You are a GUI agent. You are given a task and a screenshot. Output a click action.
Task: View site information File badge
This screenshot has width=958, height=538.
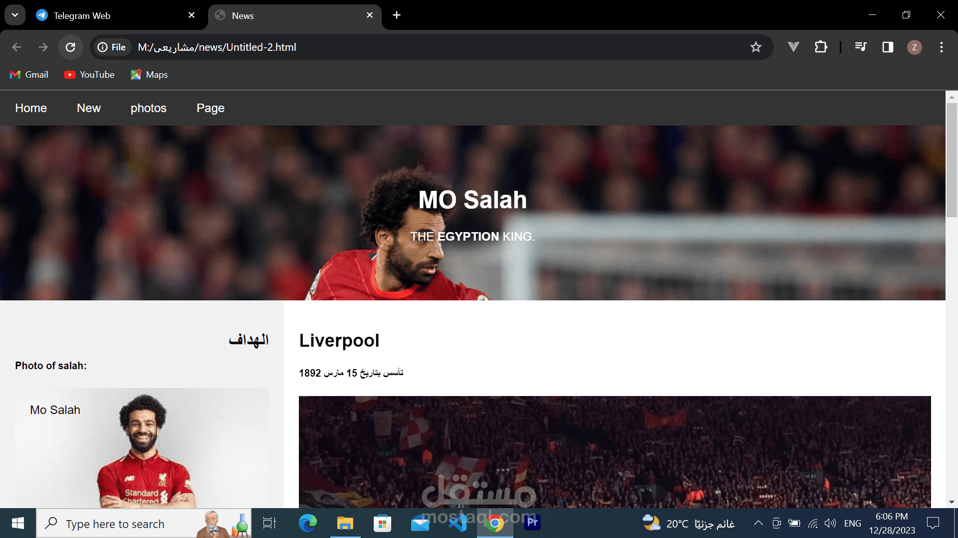tap(112, 47)
